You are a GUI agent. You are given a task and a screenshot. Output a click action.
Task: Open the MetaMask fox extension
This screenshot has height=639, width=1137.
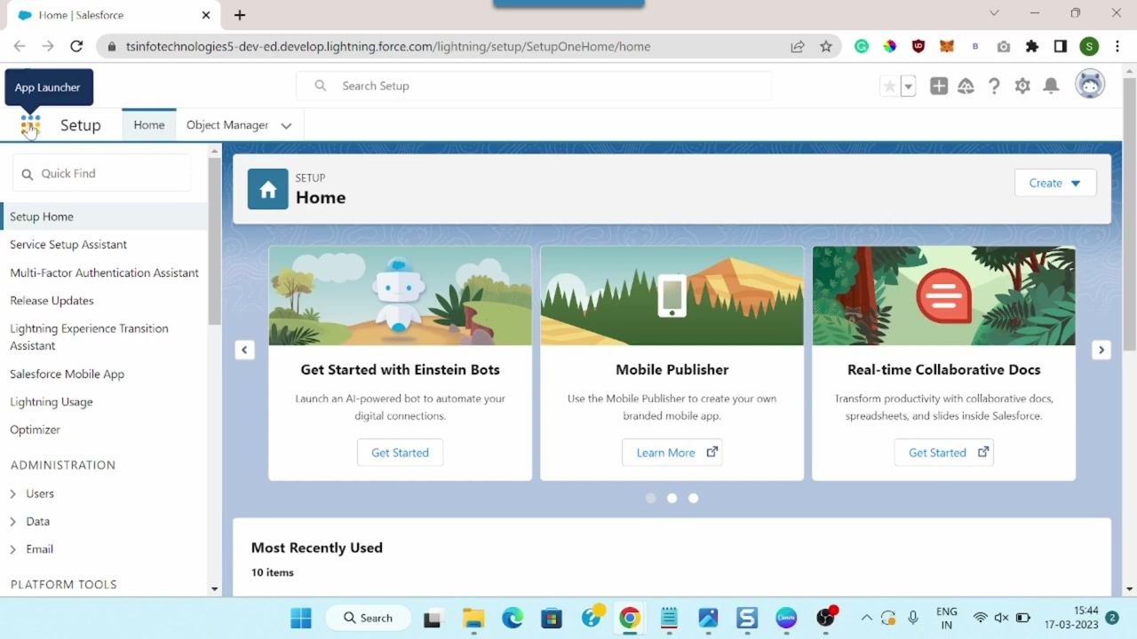947,46
